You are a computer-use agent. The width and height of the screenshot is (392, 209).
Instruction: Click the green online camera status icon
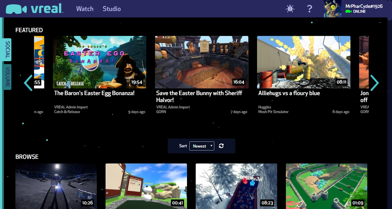pyautogui.click(x=348, y=12)
